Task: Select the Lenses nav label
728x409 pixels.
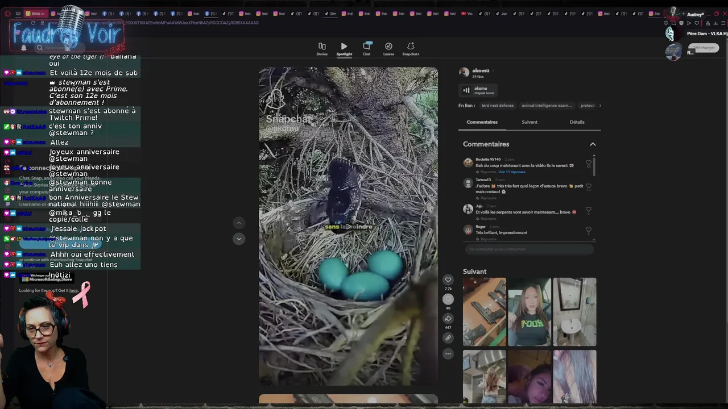Action: 388,54
